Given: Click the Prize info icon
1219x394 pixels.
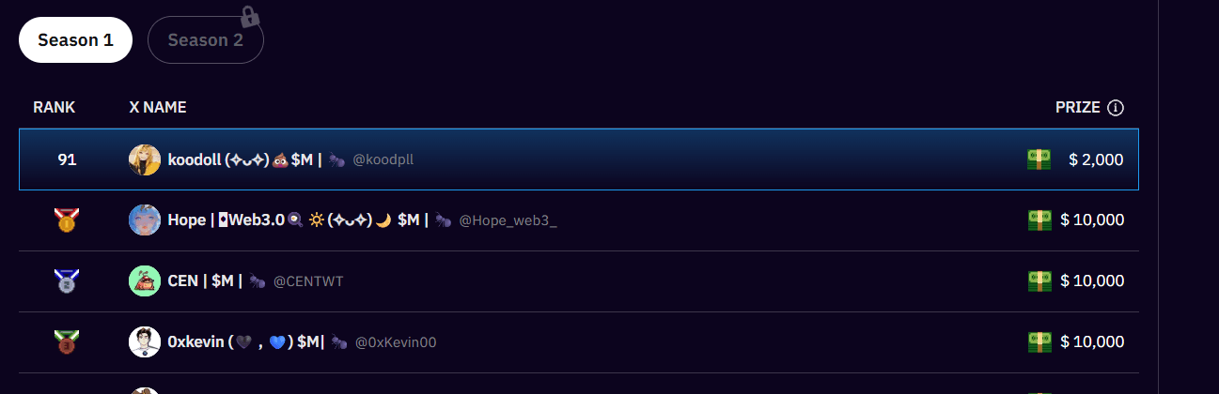Looking at the screenshot, I should [x=1116, y=108].
